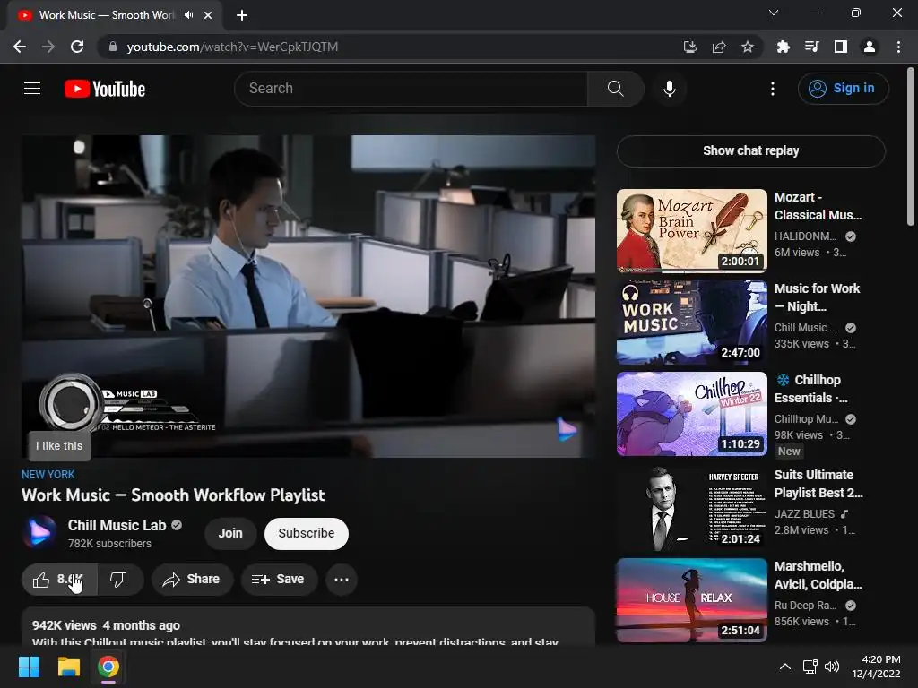
Task: Show chat replay
Action: [750, 150]
